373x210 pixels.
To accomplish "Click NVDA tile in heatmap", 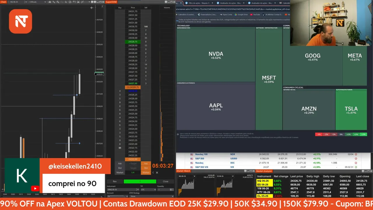I will [216, 55].
